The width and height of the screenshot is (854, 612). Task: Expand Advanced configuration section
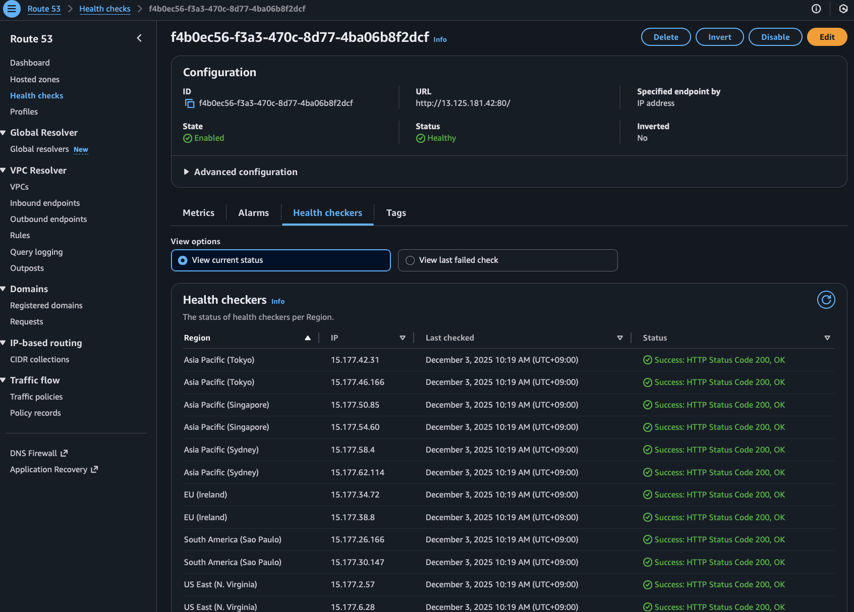[x=187, y=172]
